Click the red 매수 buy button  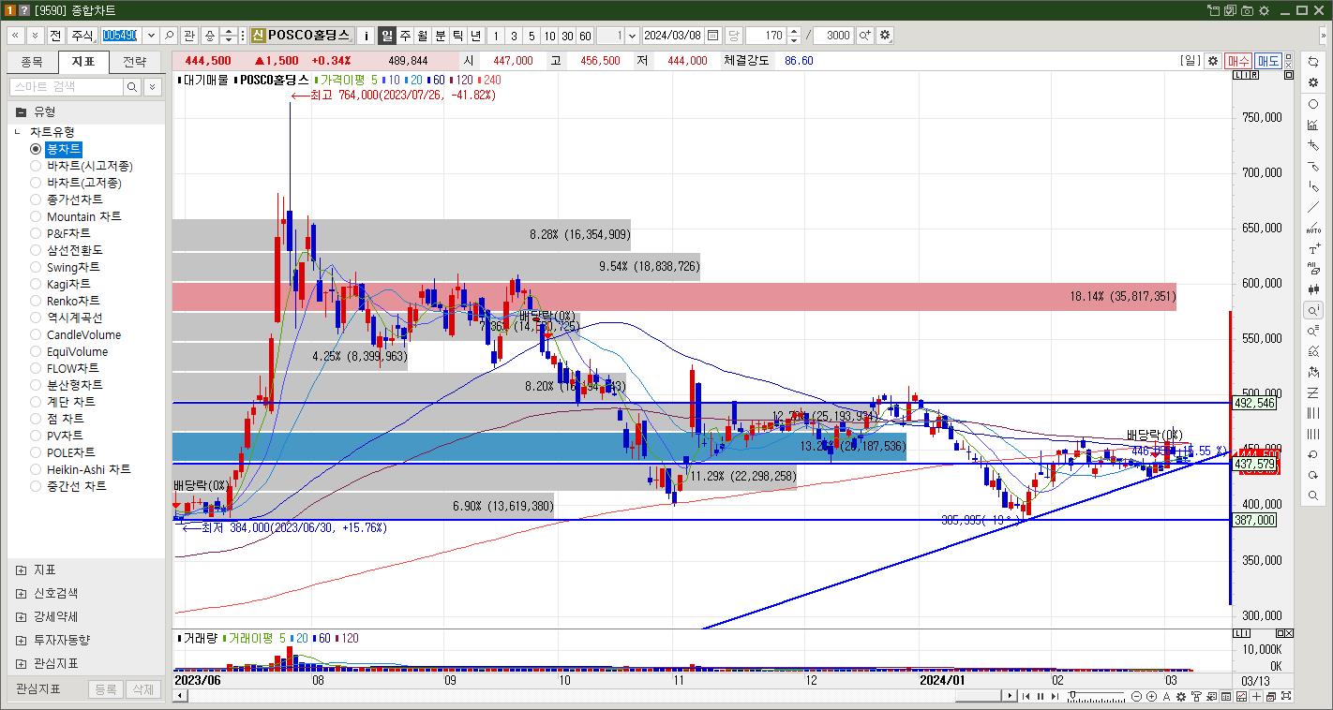point(1237,61)
